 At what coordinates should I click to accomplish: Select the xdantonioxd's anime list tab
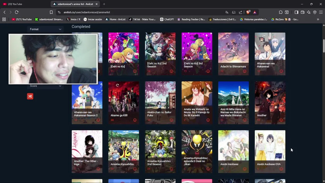[75, 4]
